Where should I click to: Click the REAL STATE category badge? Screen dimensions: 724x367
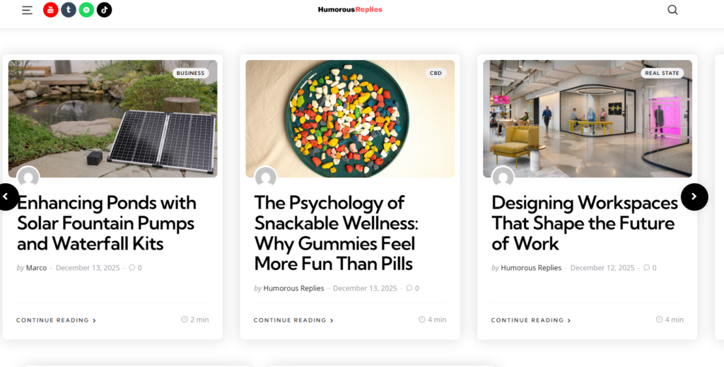(x=662, y=73)
